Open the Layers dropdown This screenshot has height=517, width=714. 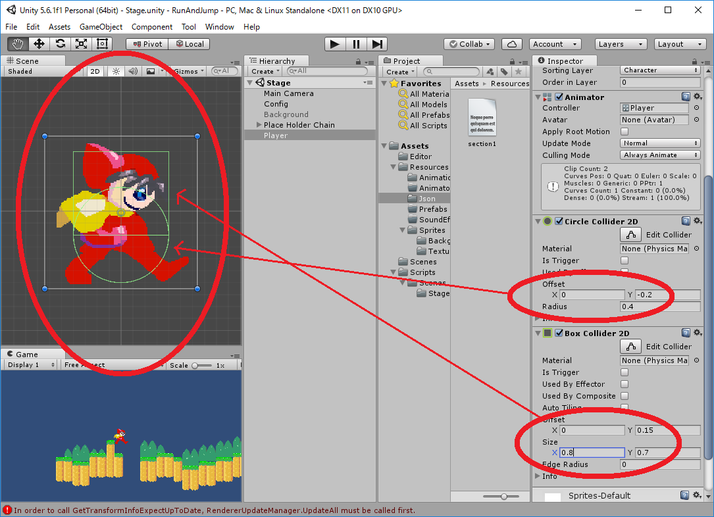[621, 44]
